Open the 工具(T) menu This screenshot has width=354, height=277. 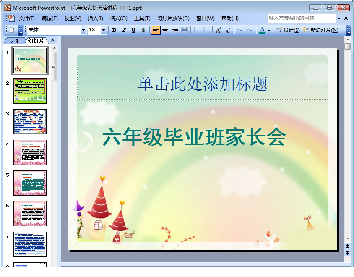tap(142, 18)
